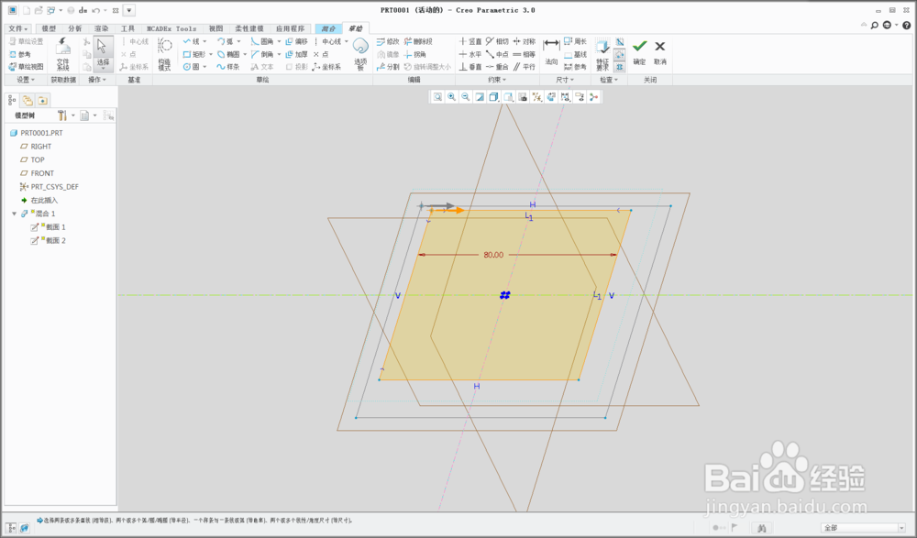The width and height of the screenshot is (917, 538).
Task: Switch to the Model (模型) tab
Action: pos(49,28)
